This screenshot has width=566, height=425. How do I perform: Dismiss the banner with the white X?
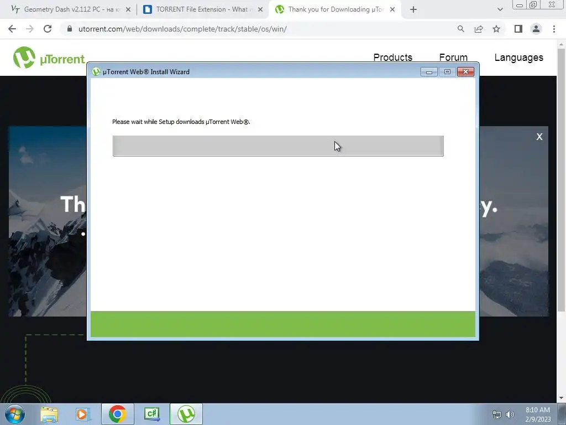539,137
